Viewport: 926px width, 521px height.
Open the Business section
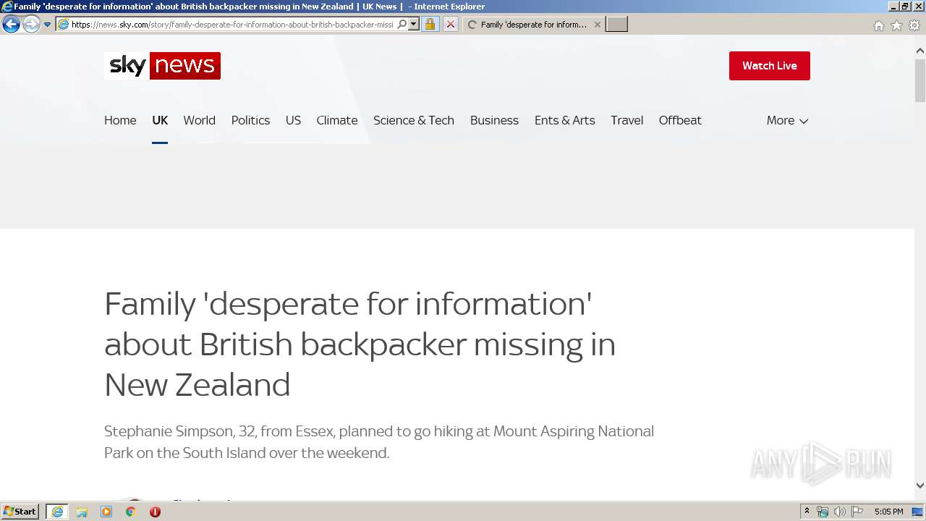494,120
